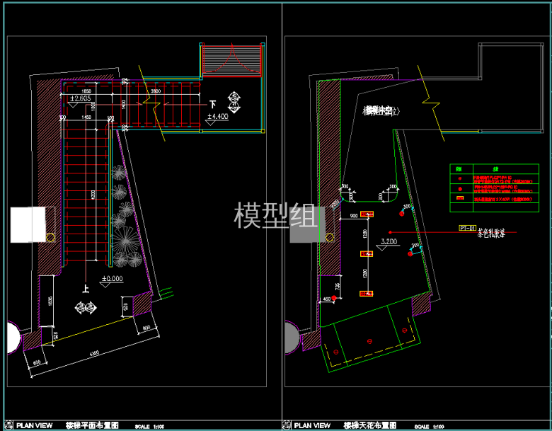This screenshot has width=552, height=431.
Task: Click the 楼梯平面布置图 drawing title
Action: [91, 426]
